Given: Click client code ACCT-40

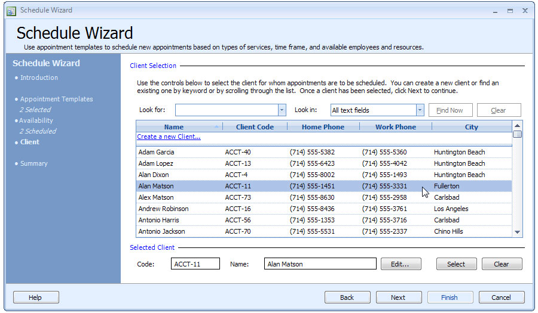Looking at the screenshot, I should tap(238, 152).
